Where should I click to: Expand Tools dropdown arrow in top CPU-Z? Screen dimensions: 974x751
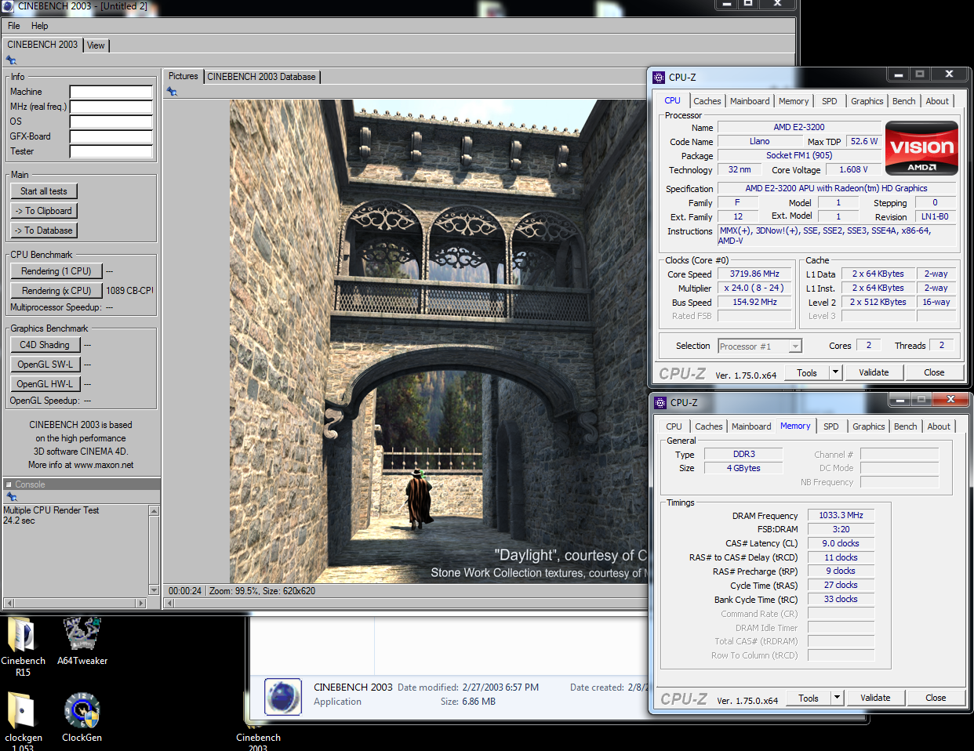835,373
